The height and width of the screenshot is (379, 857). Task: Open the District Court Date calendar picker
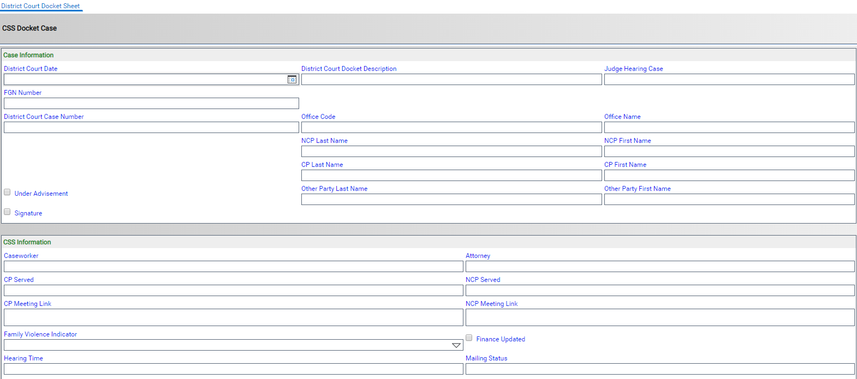click(292, 80)
